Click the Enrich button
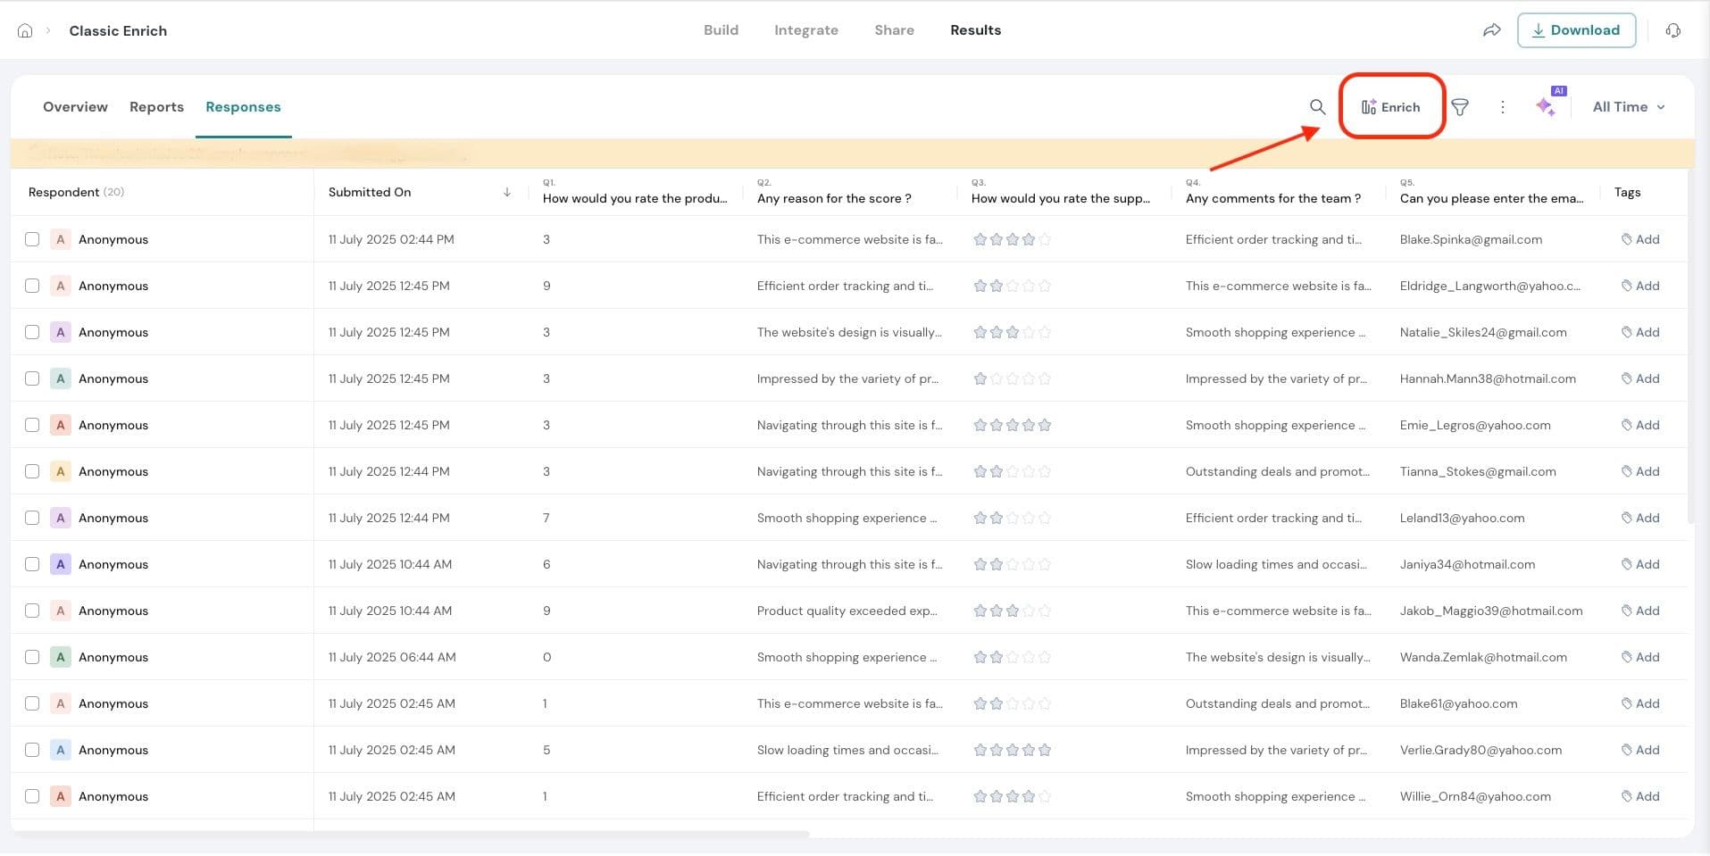Image resolution: width=1710 pixels, height=856 pixels. [x=1391, y=107]
